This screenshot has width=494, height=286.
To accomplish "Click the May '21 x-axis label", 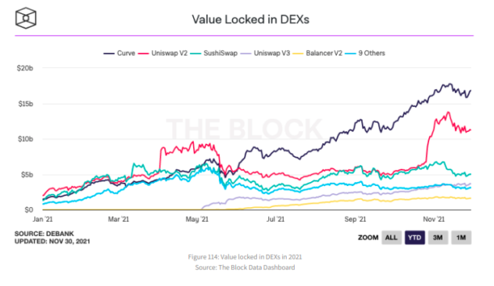I will [x=197, y=220].
